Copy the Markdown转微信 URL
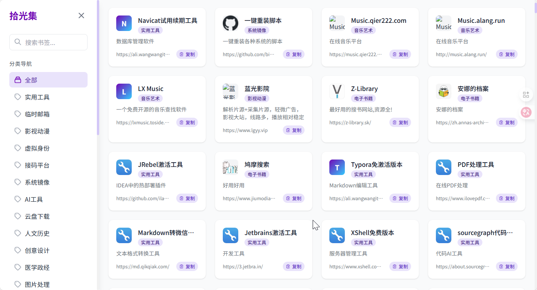Screen dimensions: 537x290 (187, 266)
